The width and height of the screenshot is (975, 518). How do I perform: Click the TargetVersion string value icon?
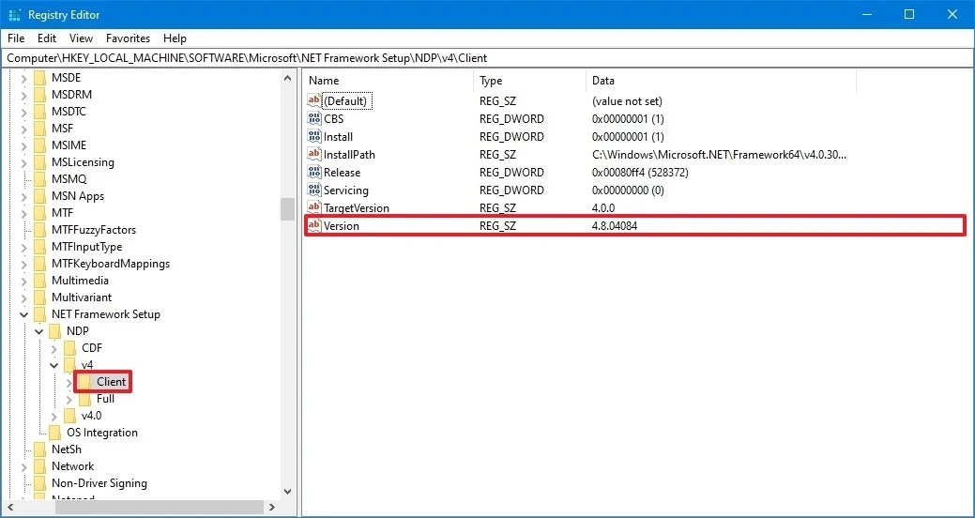pos(314,207)
